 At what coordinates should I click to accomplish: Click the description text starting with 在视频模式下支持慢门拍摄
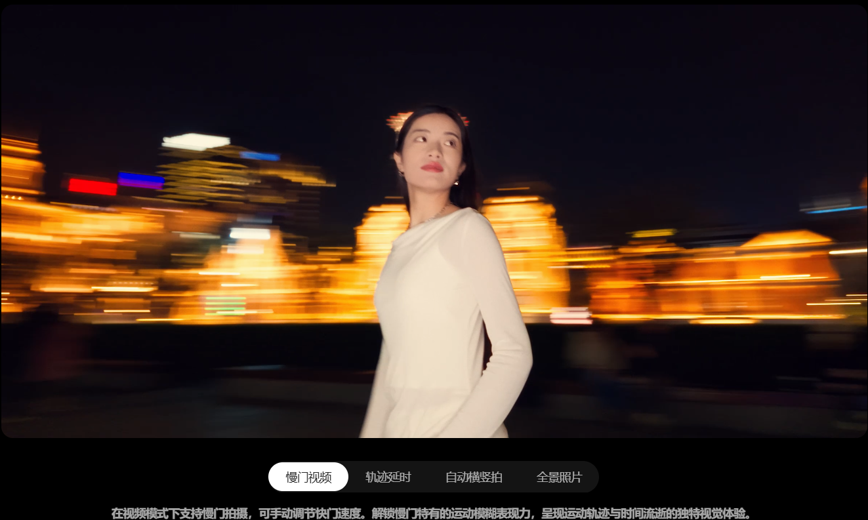[x=431, y=513]
